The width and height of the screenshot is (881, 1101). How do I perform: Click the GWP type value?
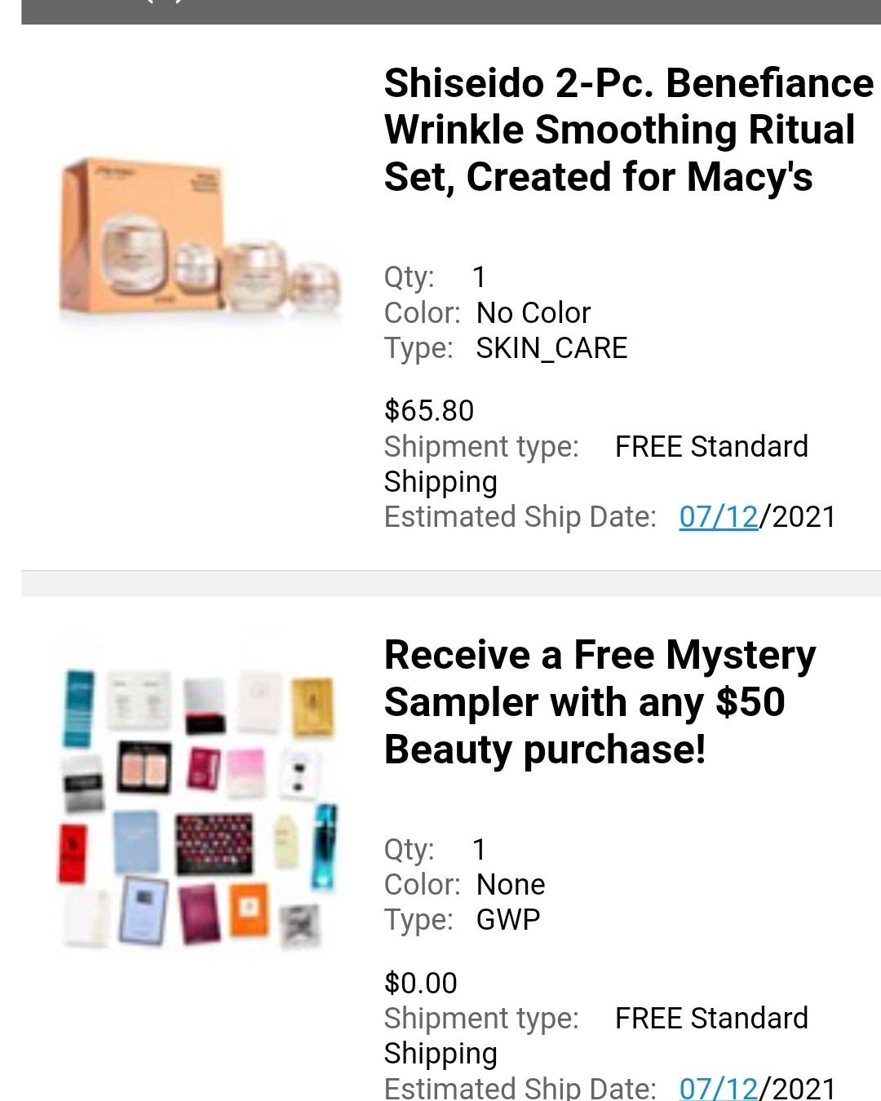coord(508,920)
